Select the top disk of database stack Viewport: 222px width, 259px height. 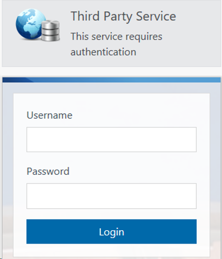(50, 24)
